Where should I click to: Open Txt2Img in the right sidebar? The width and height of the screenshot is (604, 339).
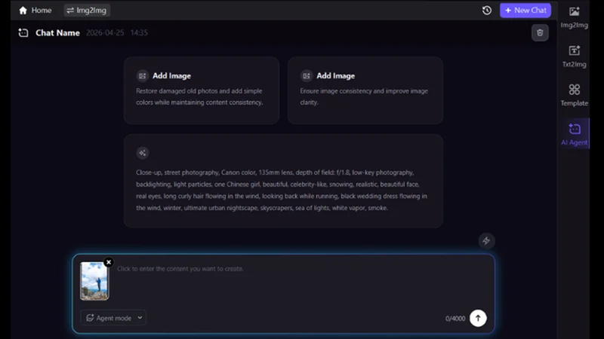coord(575,56)
